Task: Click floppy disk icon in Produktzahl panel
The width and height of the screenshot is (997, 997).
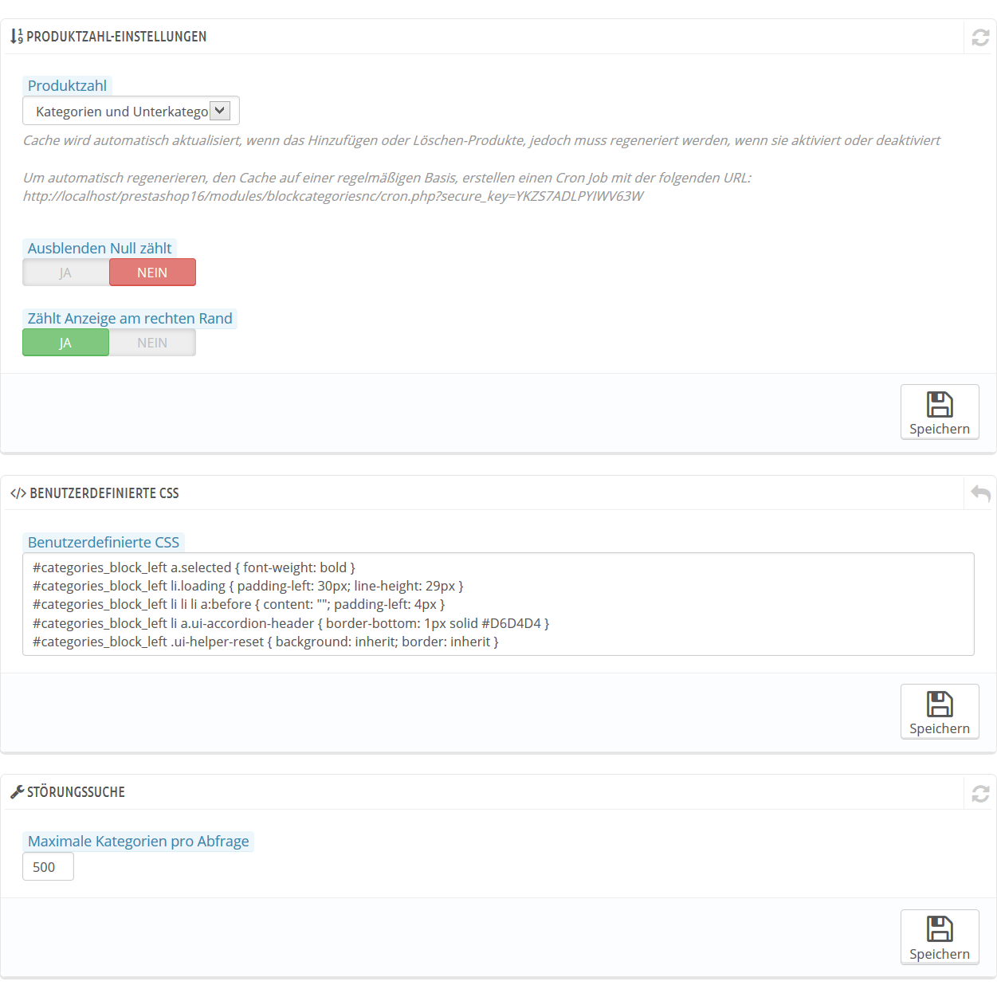Action: 940,404
